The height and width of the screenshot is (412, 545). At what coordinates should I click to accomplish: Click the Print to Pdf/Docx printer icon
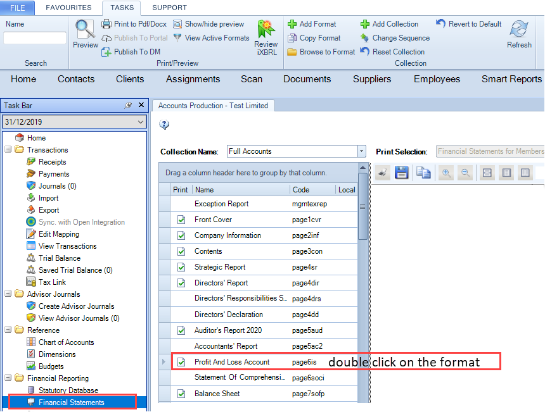coord(106,24)
